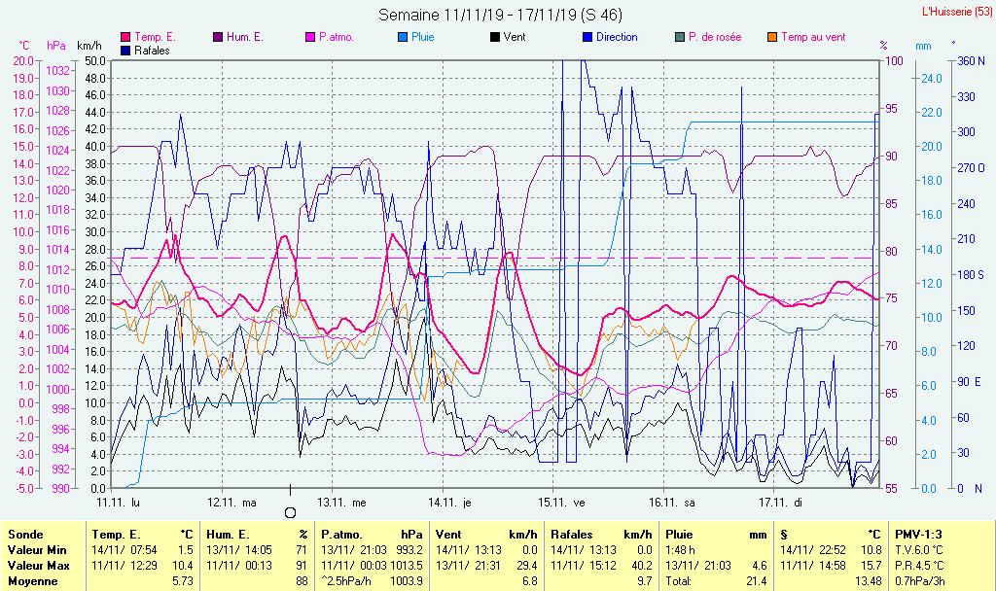The height and width of the screenshot is (591, 996).
Task: Click the 'Temp. E.' legend label
Action: coord(155,38)
